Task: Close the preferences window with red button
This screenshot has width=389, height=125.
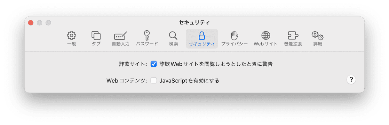Action: [31, 23]
